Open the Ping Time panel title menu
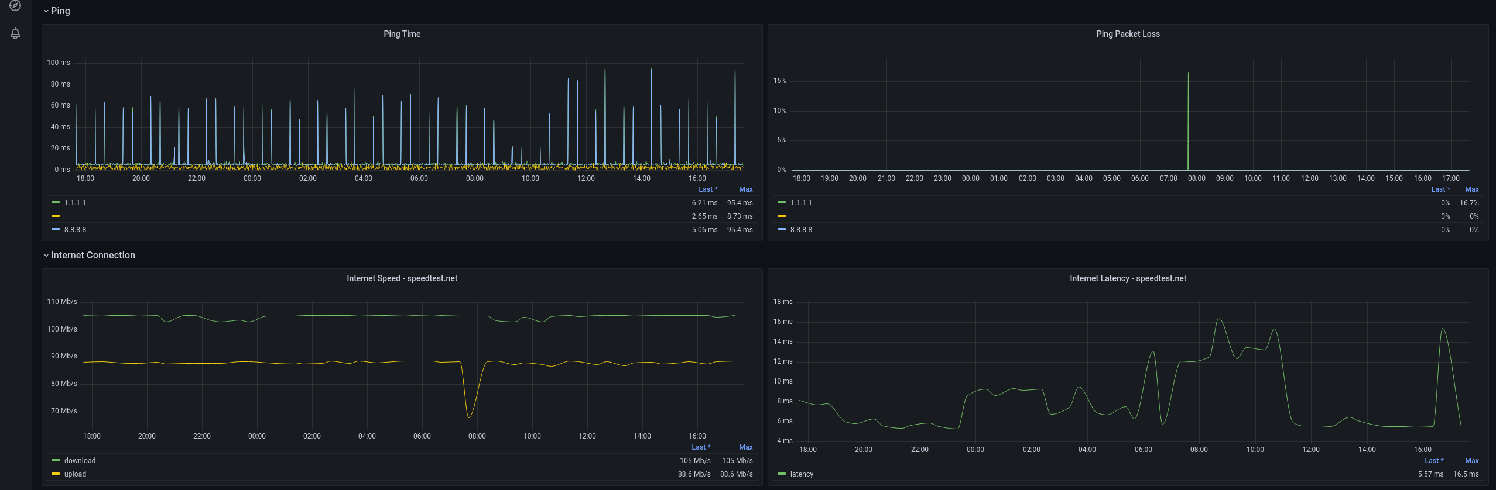 tap(402, 34)
